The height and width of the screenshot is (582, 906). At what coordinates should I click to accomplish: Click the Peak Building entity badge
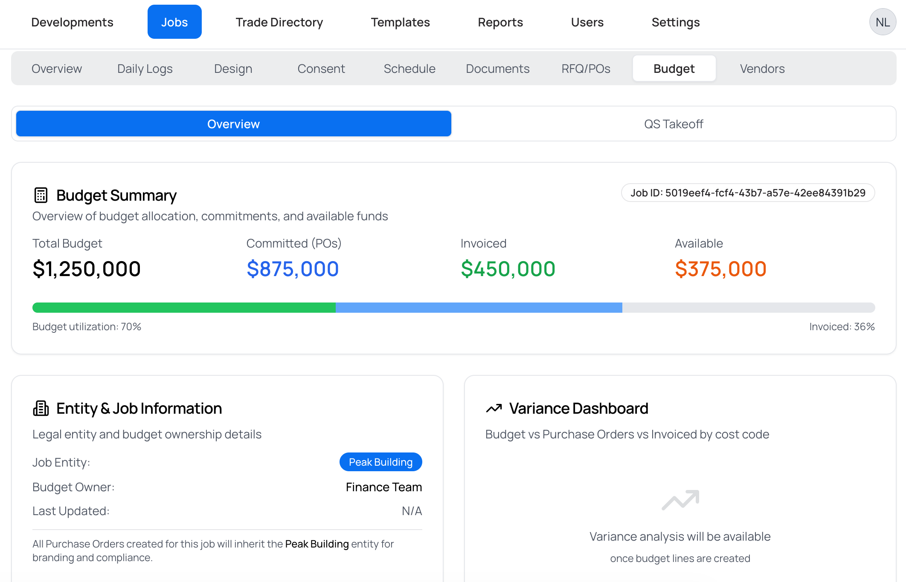[x=381, y=462]
